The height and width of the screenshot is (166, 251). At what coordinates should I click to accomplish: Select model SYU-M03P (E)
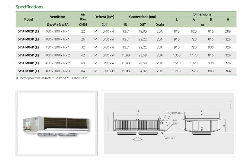click(28, 39)
